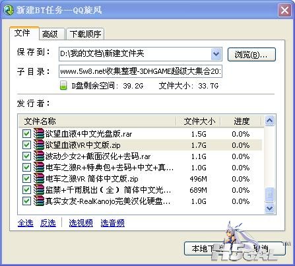
Task: Select file name 波动少女2+截面汉化+去码.rar
Action: 98,156
